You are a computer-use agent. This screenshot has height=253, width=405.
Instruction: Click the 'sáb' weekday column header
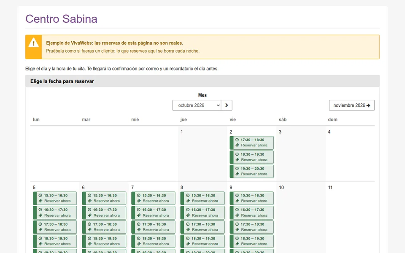(283, 119)
